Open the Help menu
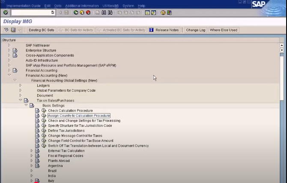Screen dimensions: 287x183 tap(141, 6)
